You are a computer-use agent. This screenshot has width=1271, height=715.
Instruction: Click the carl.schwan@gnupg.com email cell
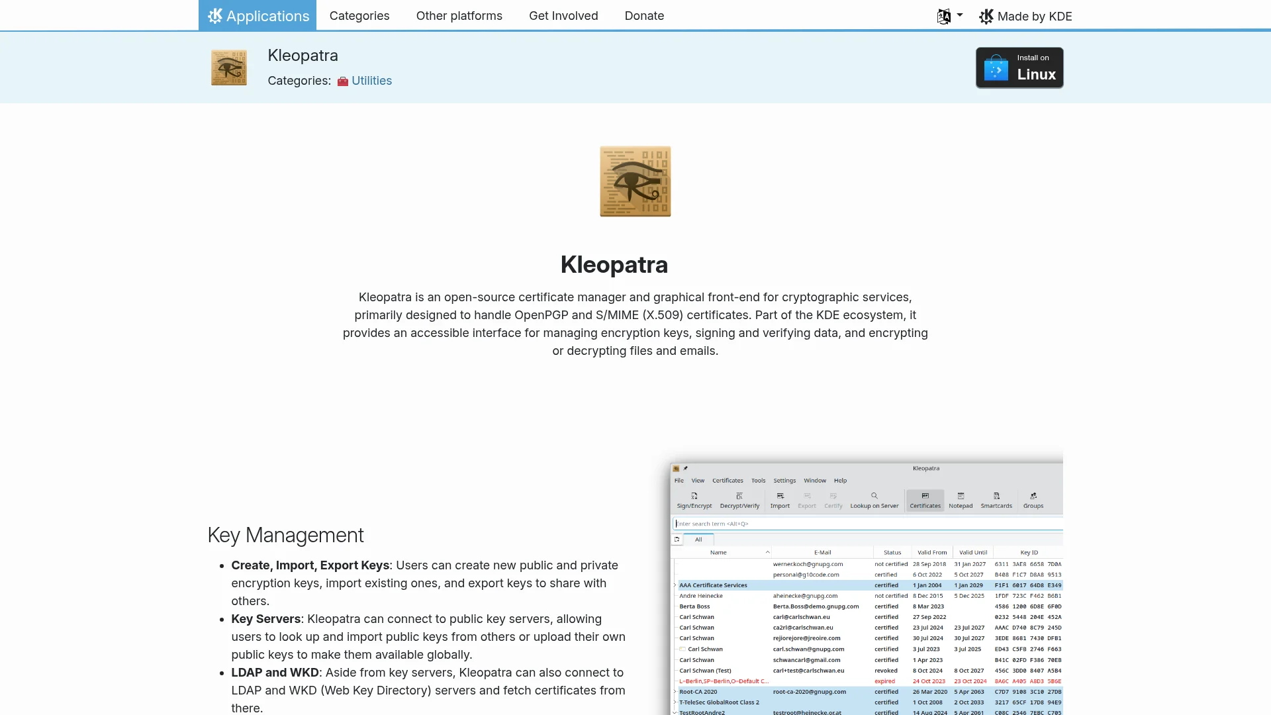tap(808, 649)
